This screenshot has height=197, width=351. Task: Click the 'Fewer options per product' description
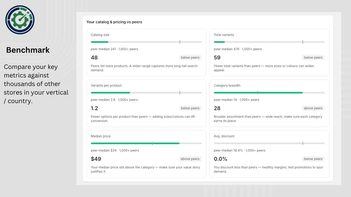tap(143, 119)
